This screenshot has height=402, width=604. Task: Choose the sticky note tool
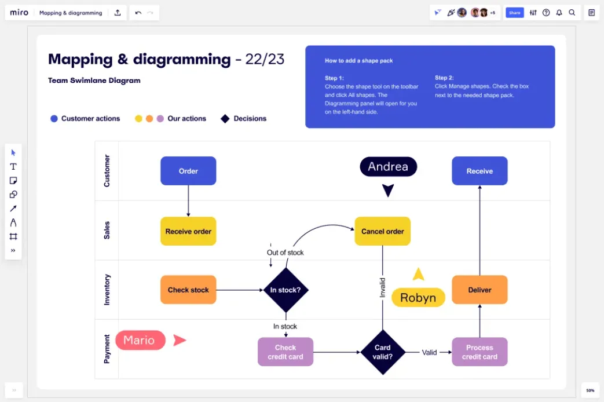[13, 180]
